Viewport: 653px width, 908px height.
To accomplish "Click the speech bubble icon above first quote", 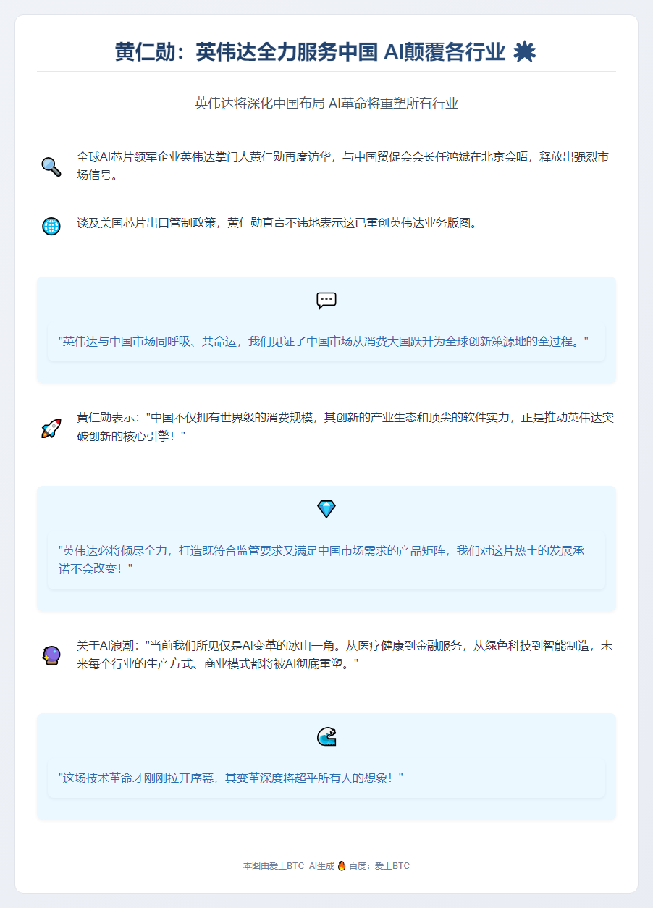I will pos(326,300).
